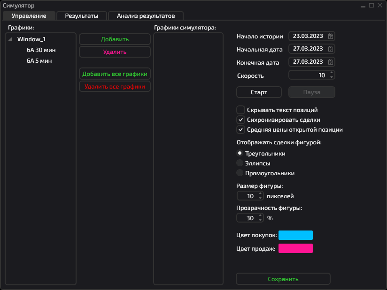The height and width of the screenshot is (290, 387).
Task: Click the green Добавить button
Action: click(115, 39)
